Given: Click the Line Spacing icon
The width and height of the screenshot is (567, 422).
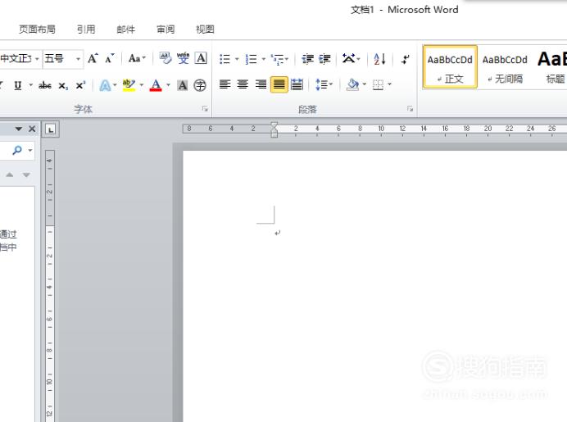Looking at the screenshot, I should click(x=320, y=84).
